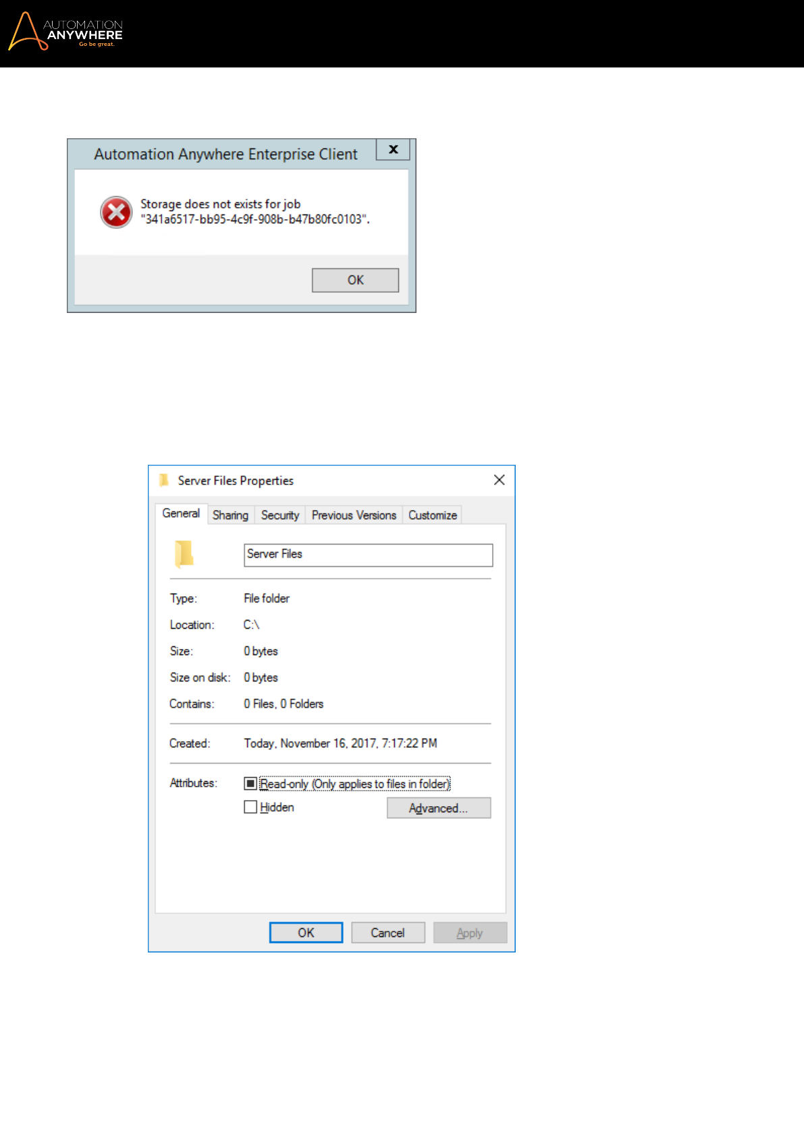Close the Server Files Properties window
The image size is (804, 1136).
pos(499,480)
